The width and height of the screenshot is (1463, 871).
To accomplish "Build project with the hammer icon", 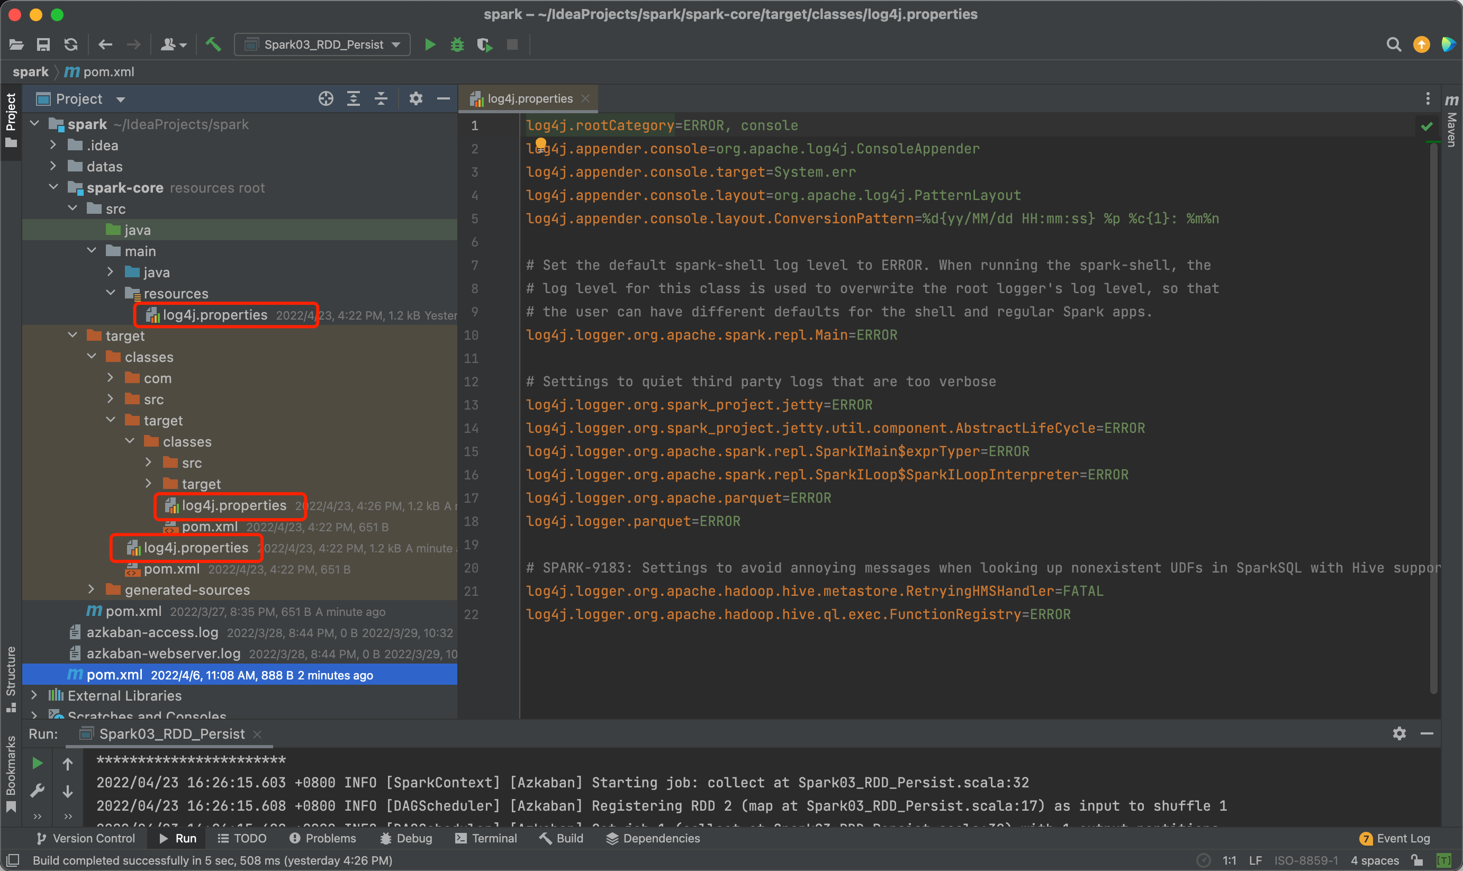I will [x=213, y=44].
